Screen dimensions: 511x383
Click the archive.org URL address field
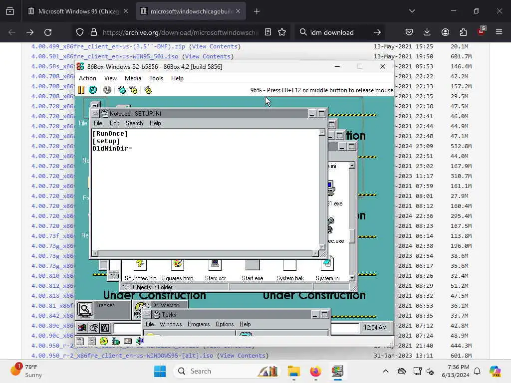click(x=180, y=32)
